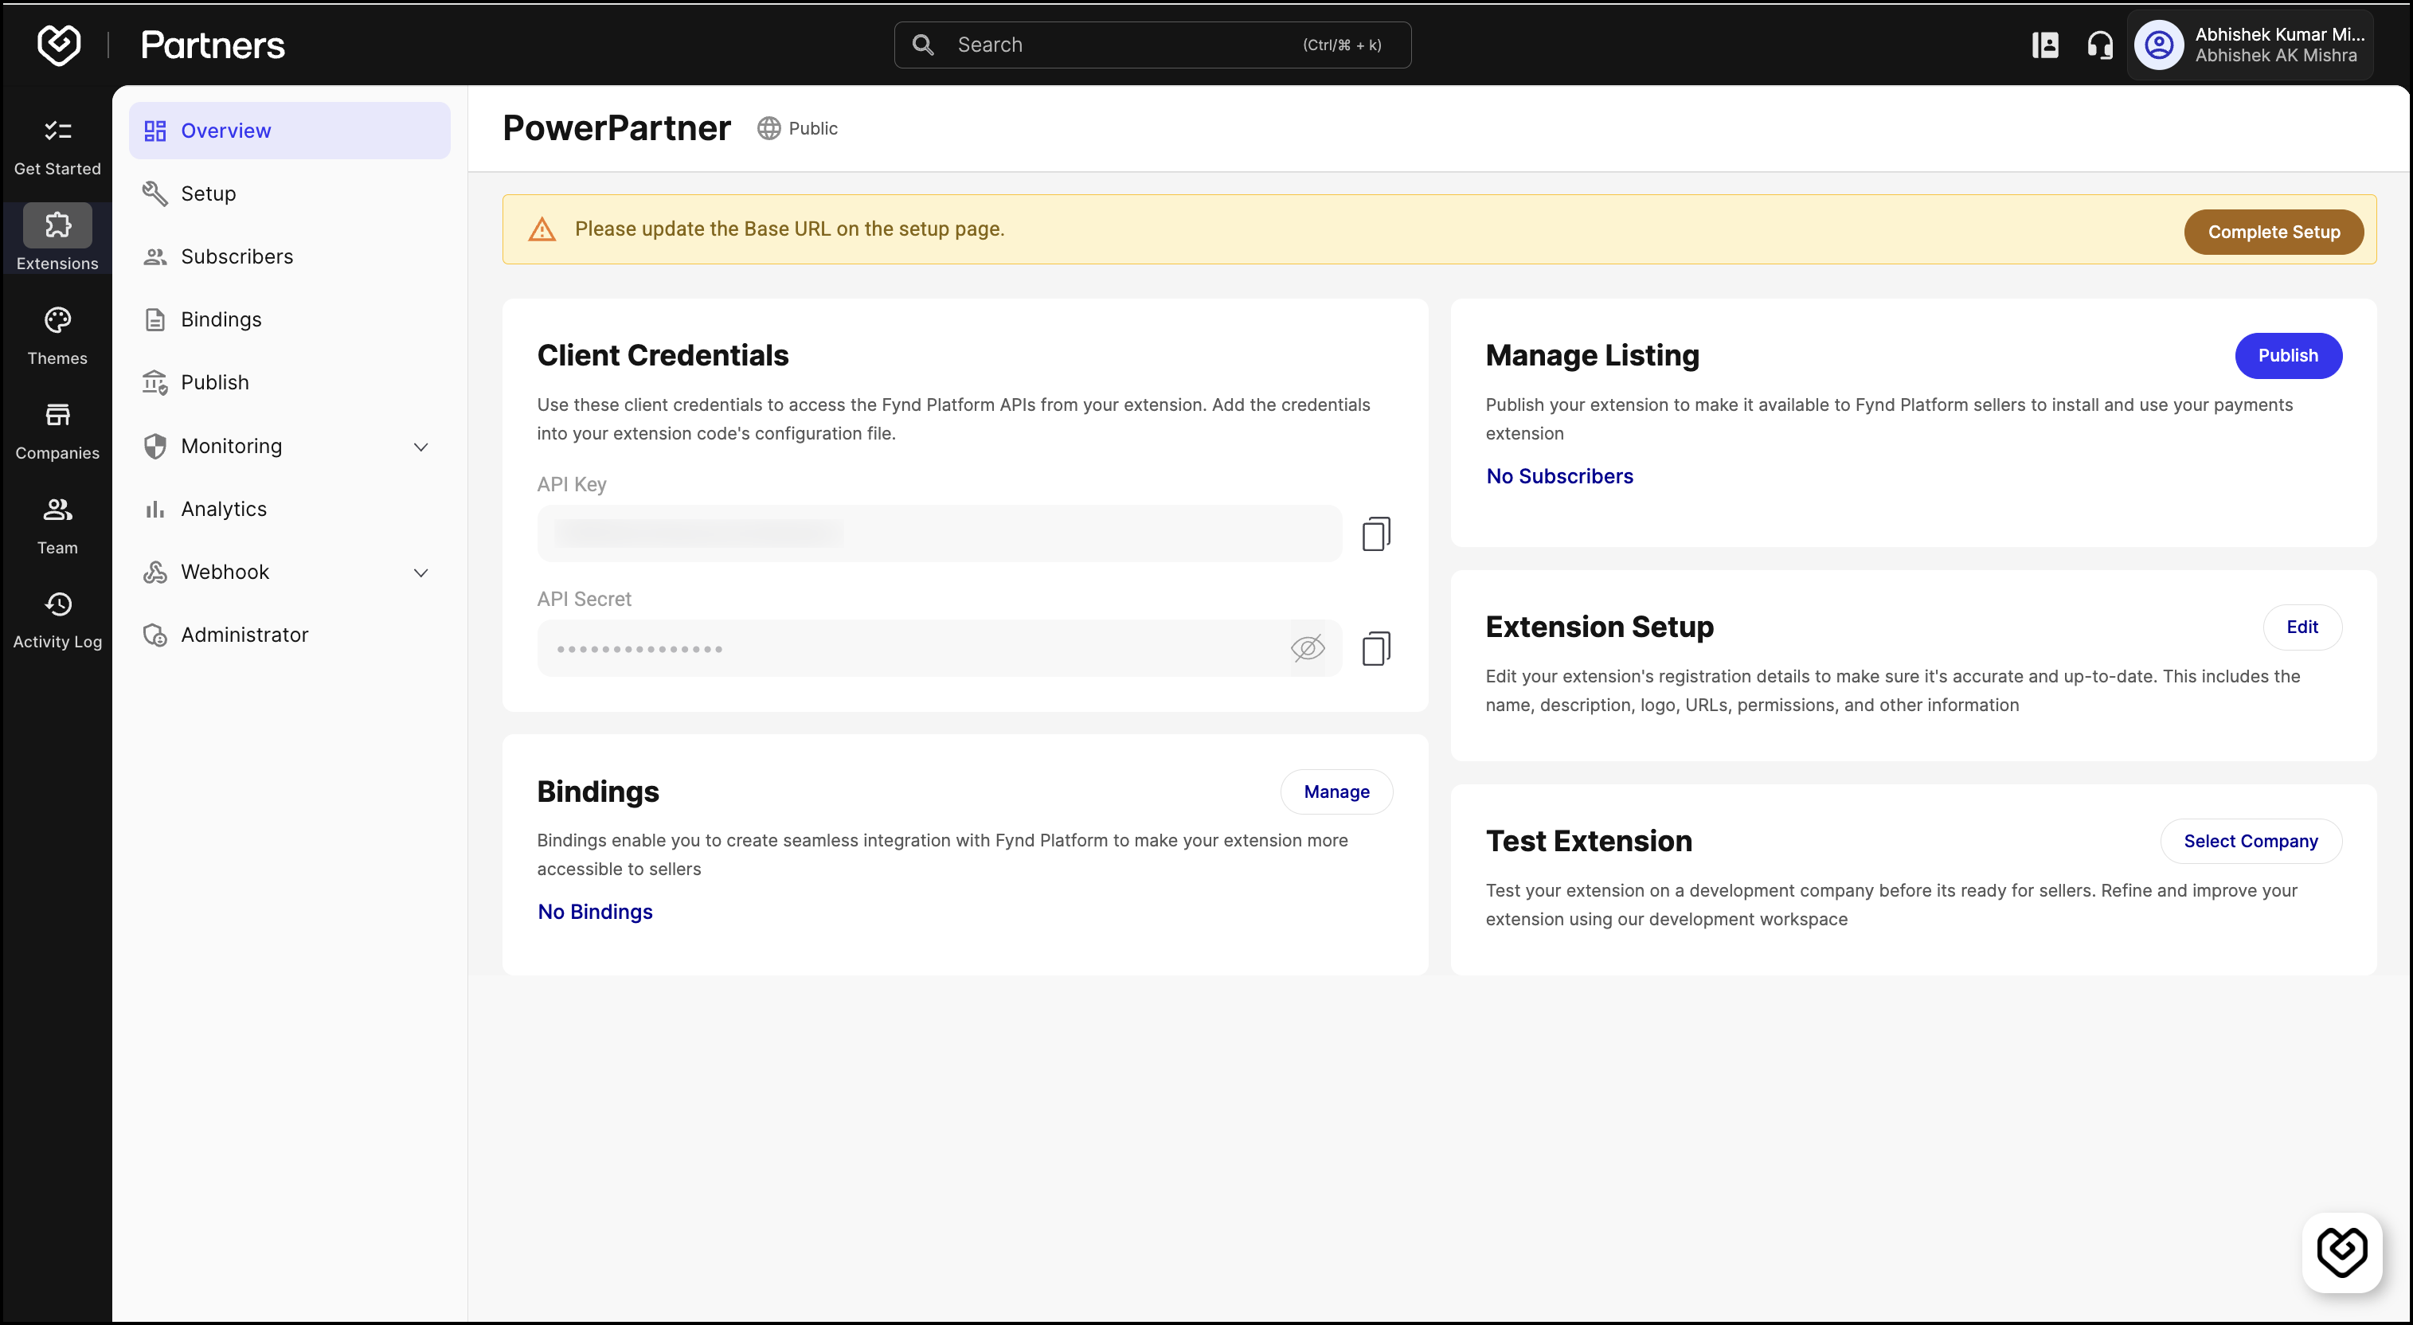Open the Analytics menu item
2413x1325 pixels.
click(x=289, y=509)
